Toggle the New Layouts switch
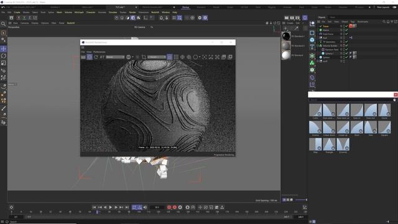The height and width of the screenshot is (224, 398). (x=394, y=7)
